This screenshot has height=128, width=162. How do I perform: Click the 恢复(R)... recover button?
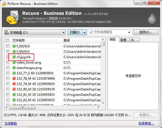[x=146, y=115]
